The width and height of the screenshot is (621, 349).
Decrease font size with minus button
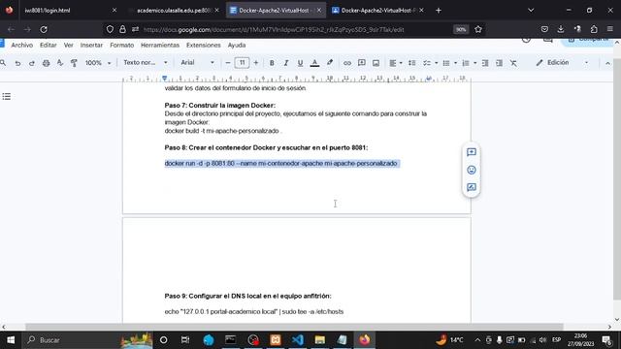click(x=228, y=63)
